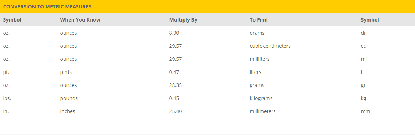Click the Conversion to Metric Measures heading
The height and width of the screenshot is (135, 415).
(47, 7)
